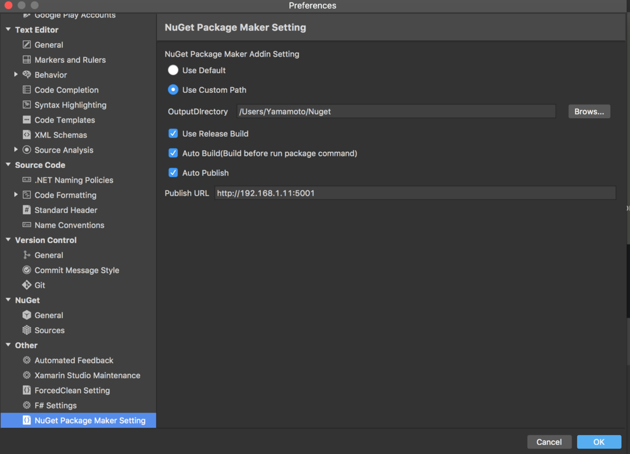The width and height of the screenshot is (630, 454).
Task: Toggle the Auto Build checkbox
Action: coord(173,153)
